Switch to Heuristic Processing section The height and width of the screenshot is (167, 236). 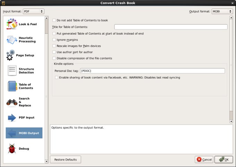point(27,39)
